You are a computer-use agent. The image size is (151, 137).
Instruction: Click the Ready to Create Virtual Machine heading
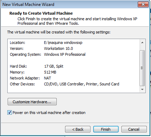point(41,13)
